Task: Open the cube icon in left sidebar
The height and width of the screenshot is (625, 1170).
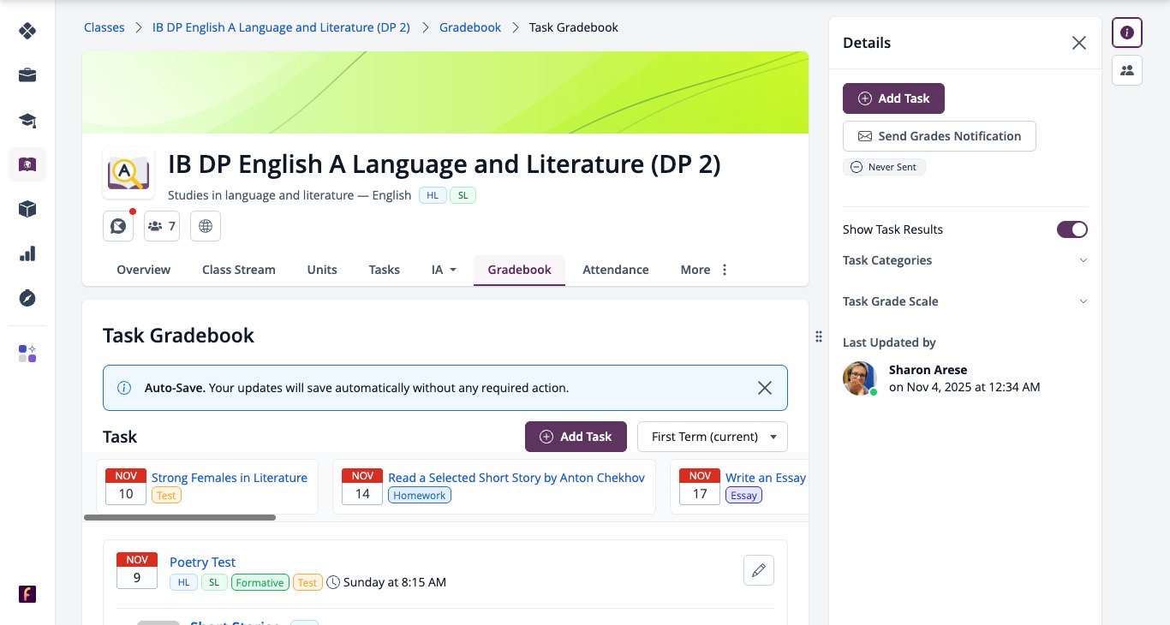Action: (27, 209)
